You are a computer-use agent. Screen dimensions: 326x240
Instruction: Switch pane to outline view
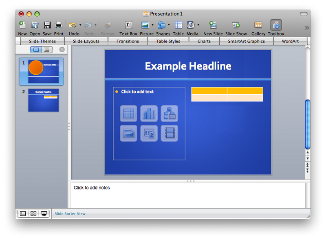(x=47, y=49)
